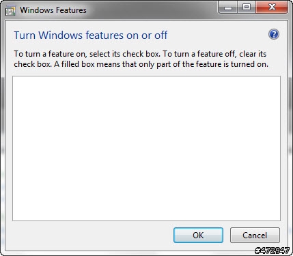Click empty title bar space beside the title
The width and height of the screenshot is (293, 256).
click(150, 10)
